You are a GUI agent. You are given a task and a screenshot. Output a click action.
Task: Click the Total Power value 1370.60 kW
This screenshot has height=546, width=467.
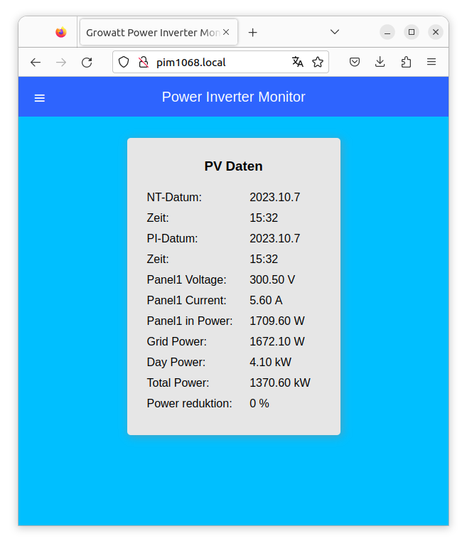click(279, 382)
